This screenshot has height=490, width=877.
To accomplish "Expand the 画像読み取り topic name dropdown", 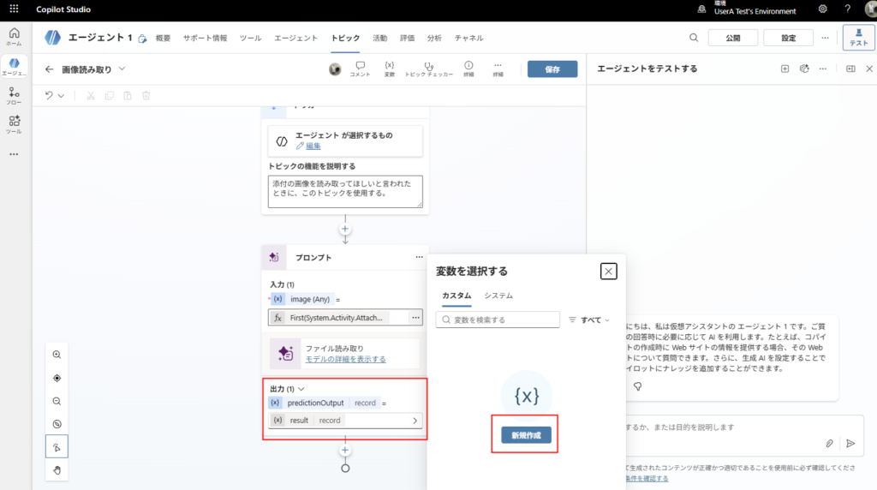I will coord(122,69).
